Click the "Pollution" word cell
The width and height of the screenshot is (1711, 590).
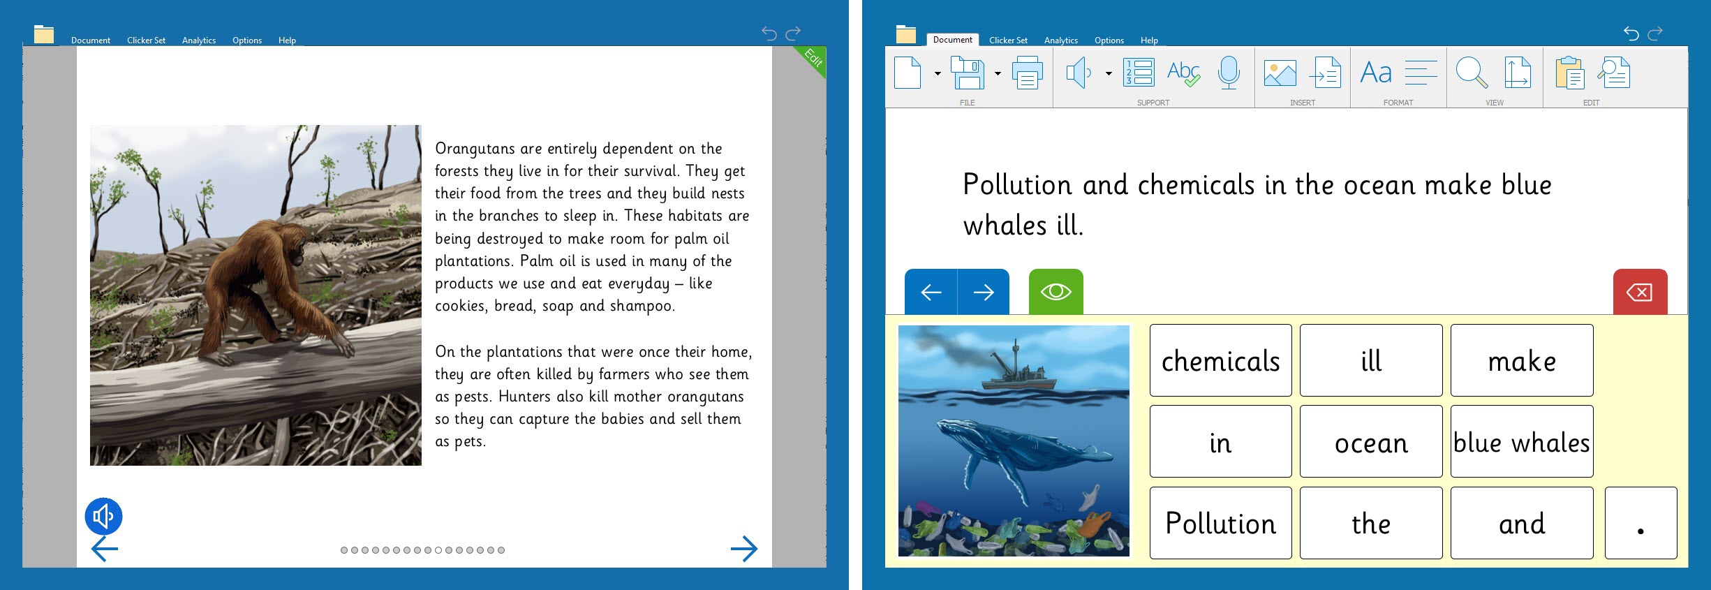(x=1220, y=523)
